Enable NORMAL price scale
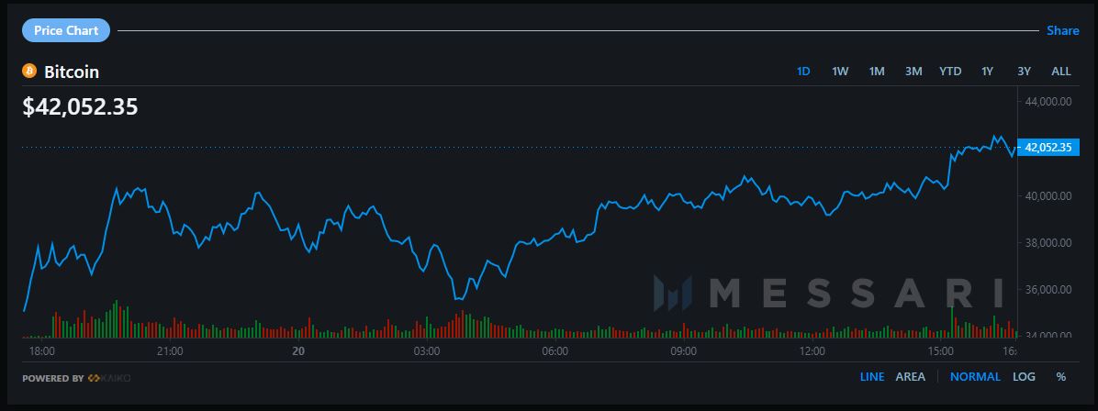The width and height of the screenshot is (1098, 411). point(975,377)
